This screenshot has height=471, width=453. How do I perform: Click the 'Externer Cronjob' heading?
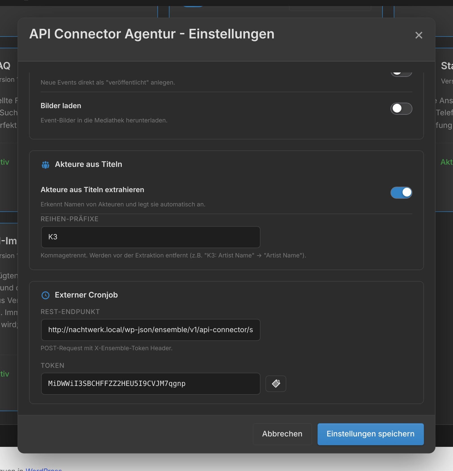pos(86,295)
